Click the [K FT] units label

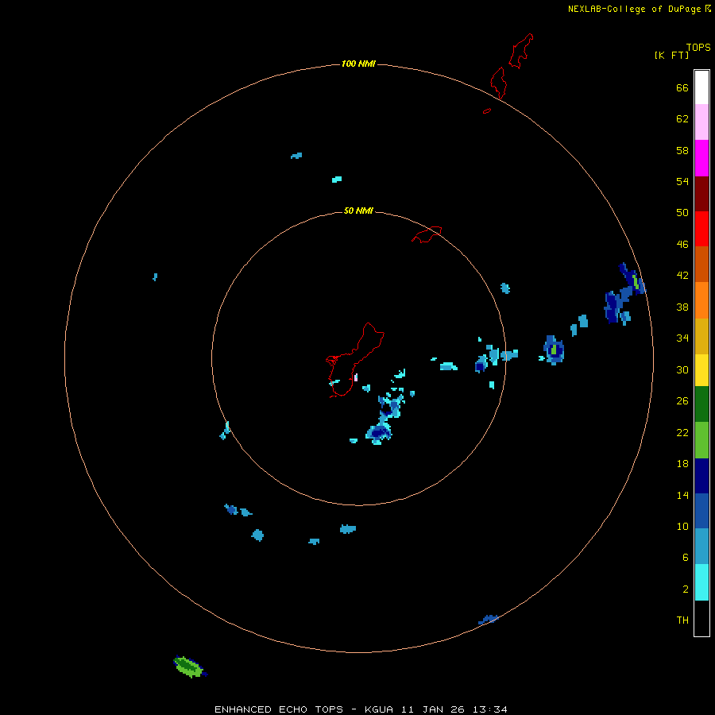(671, 56)
